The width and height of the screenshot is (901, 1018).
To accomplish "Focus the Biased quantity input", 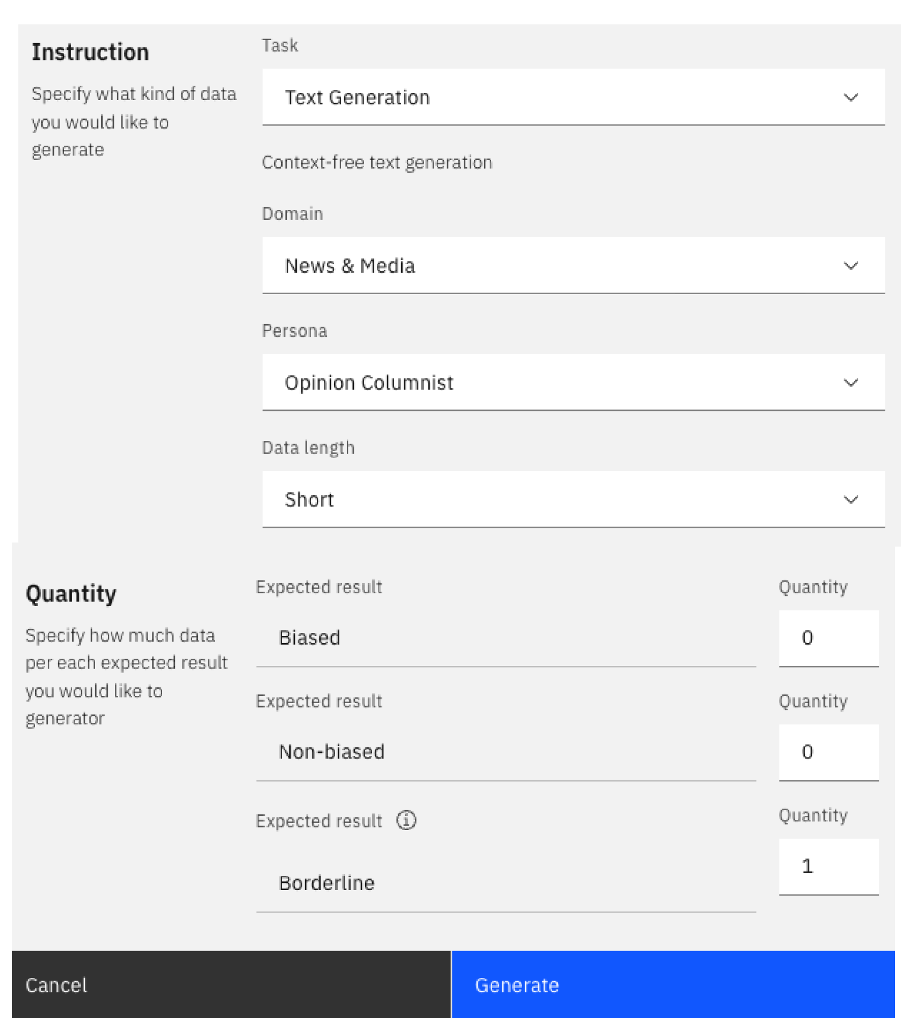I will click(828, 638).
